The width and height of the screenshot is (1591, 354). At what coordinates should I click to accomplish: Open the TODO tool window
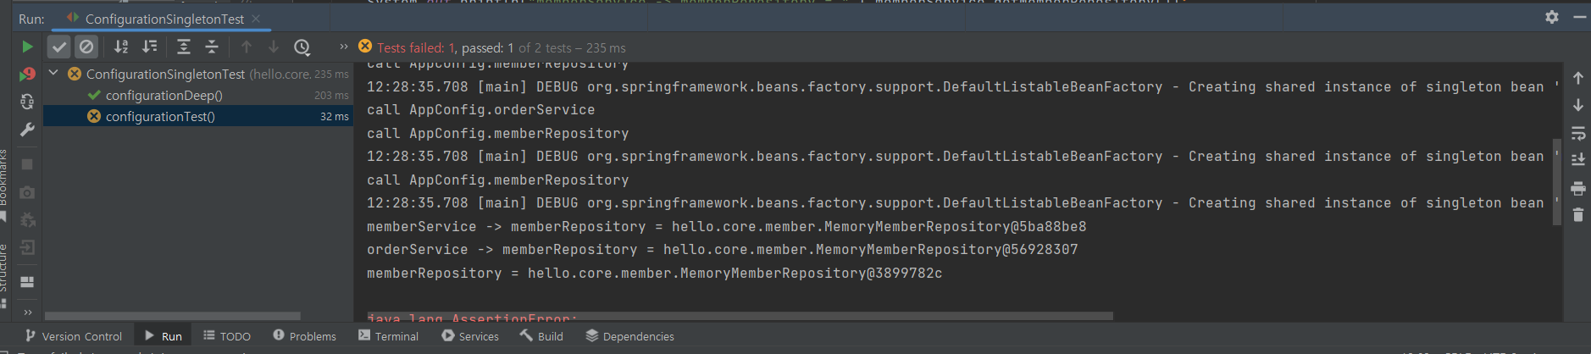227,336
